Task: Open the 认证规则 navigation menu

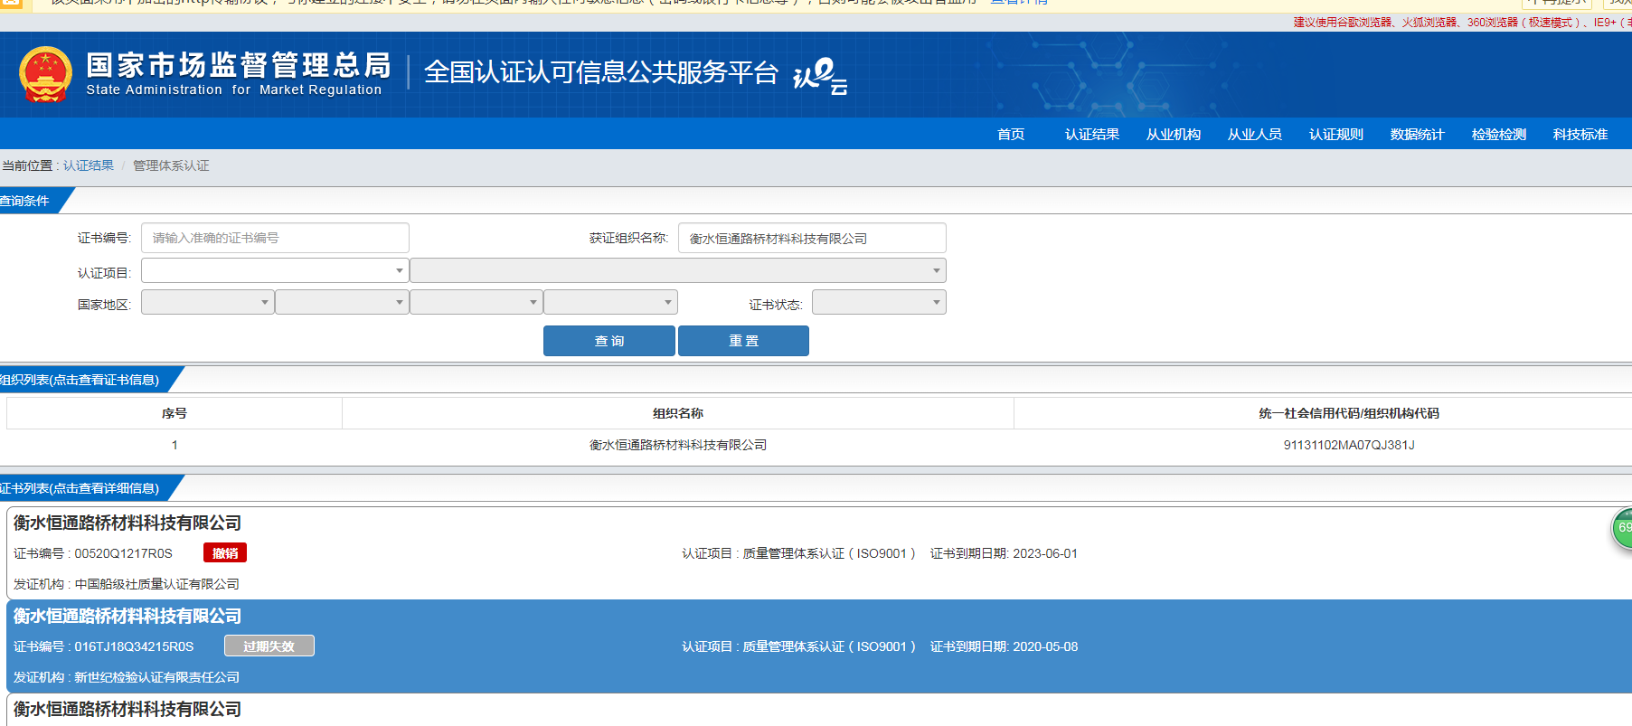Action: click(1336, 134)
